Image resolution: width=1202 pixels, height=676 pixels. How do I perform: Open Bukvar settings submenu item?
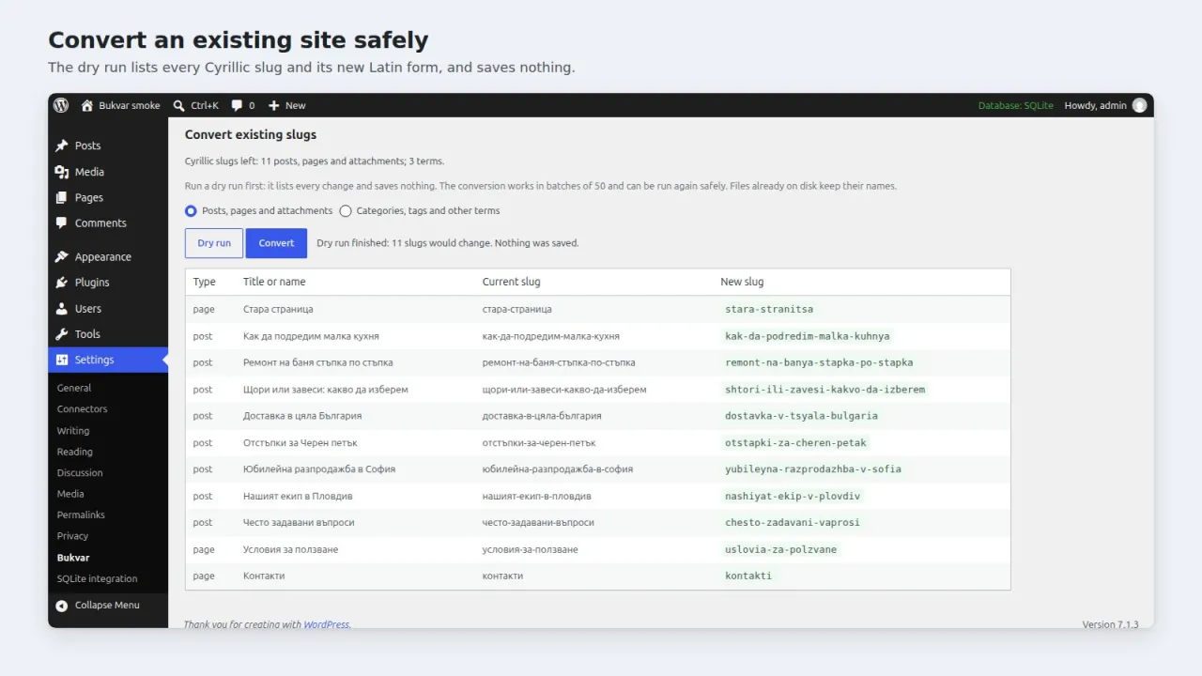click(73, 558)
